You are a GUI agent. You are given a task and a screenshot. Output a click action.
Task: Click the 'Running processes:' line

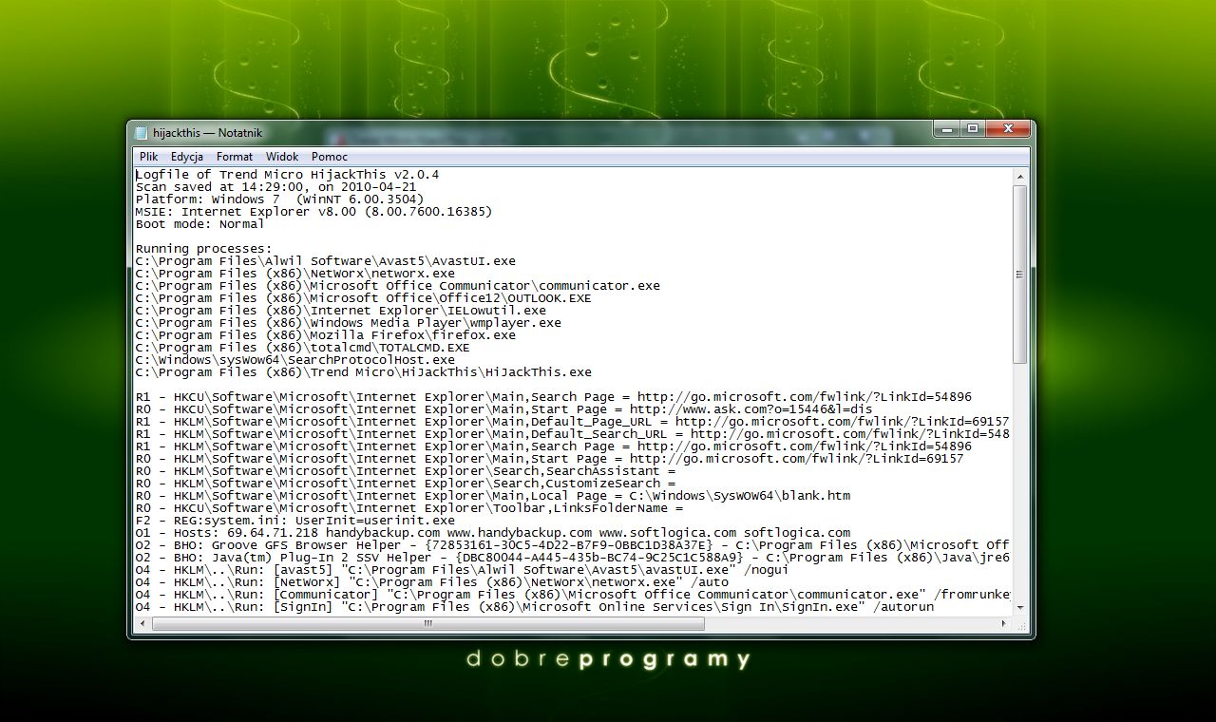(203, 249)
